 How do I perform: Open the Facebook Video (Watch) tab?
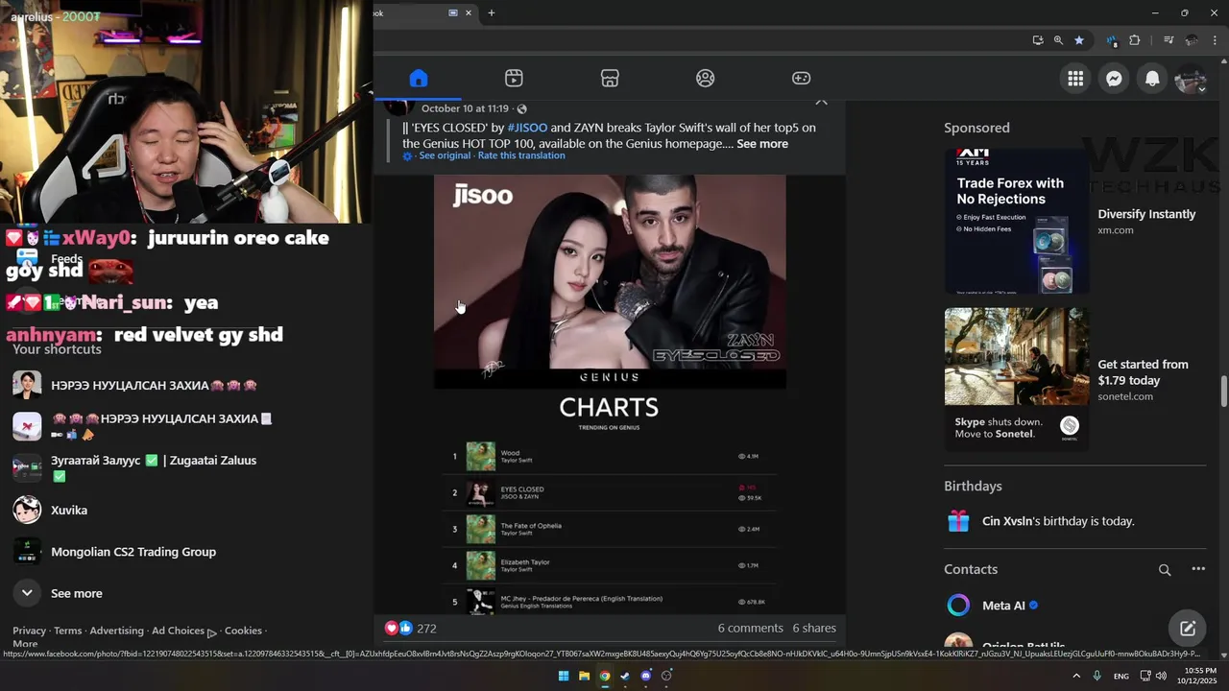click(x=514, y=79)
